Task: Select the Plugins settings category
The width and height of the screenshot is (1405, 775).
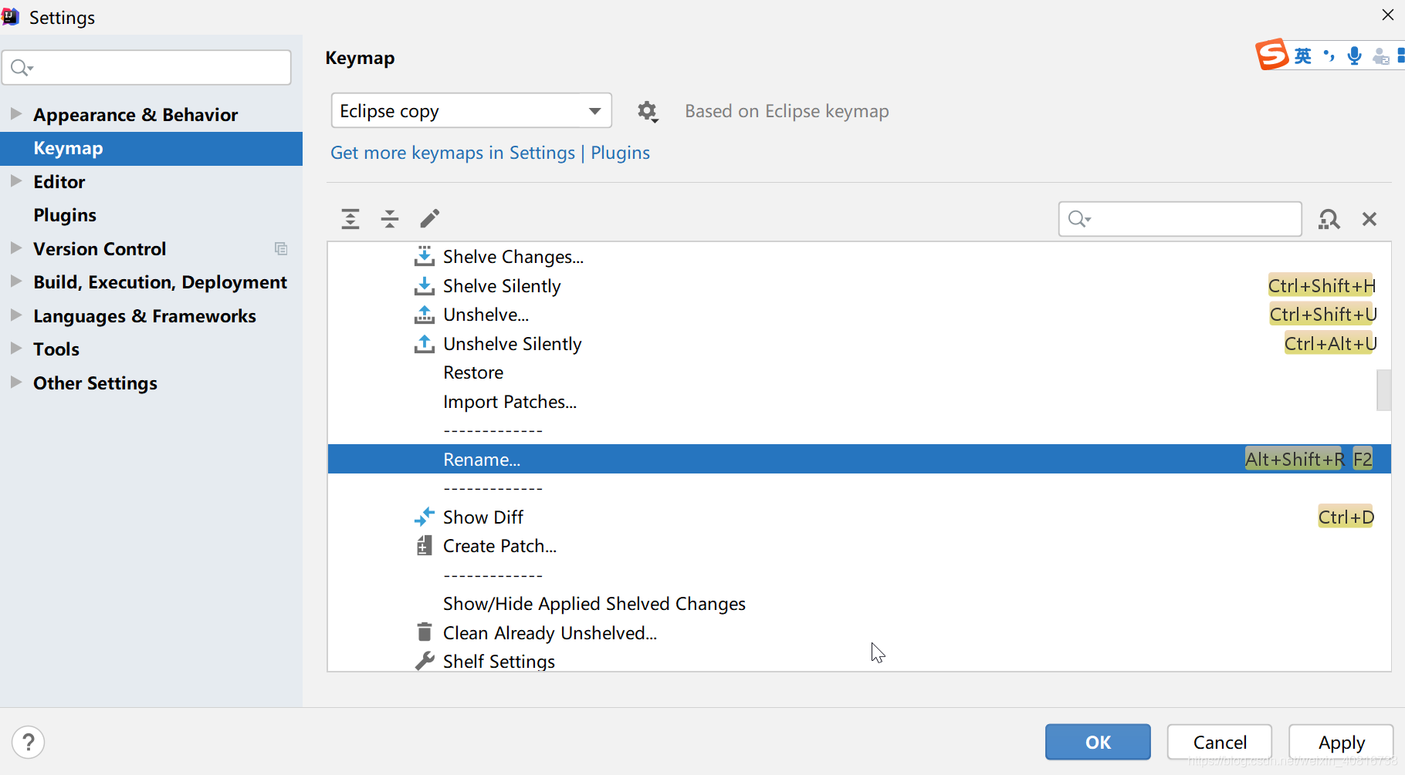Action: coord(65,215)
